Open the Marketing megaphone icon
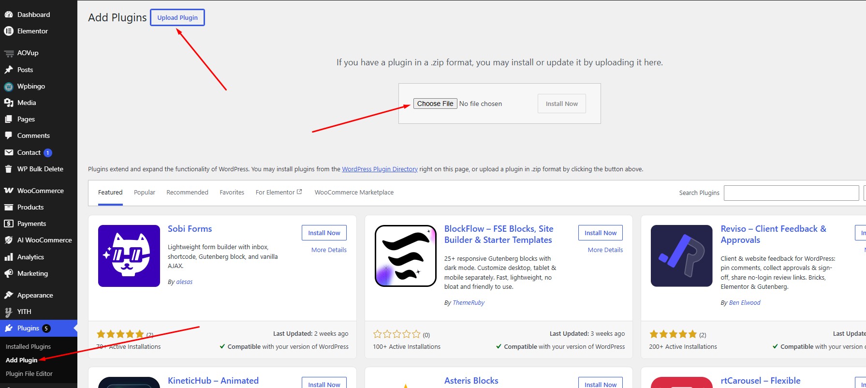The image size is (866, 388). (x=9, y=273)
